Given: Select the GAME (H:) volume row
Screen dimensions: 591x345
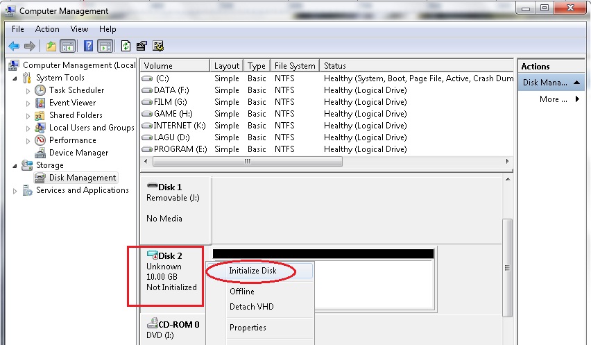Looking at the screenshot, I should pos(327,113).
